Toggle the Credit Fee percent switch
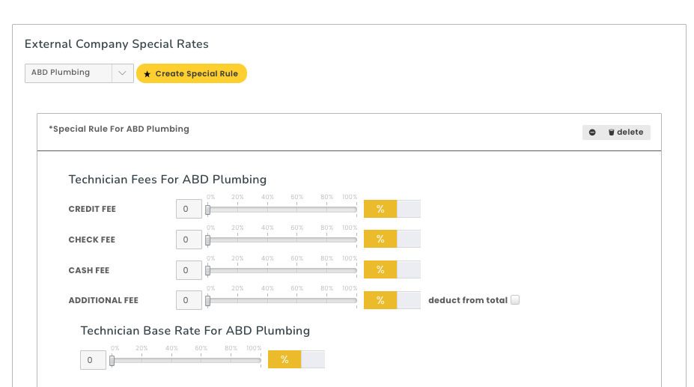Screen dimensions: 694x387 [x=392, y=209]
